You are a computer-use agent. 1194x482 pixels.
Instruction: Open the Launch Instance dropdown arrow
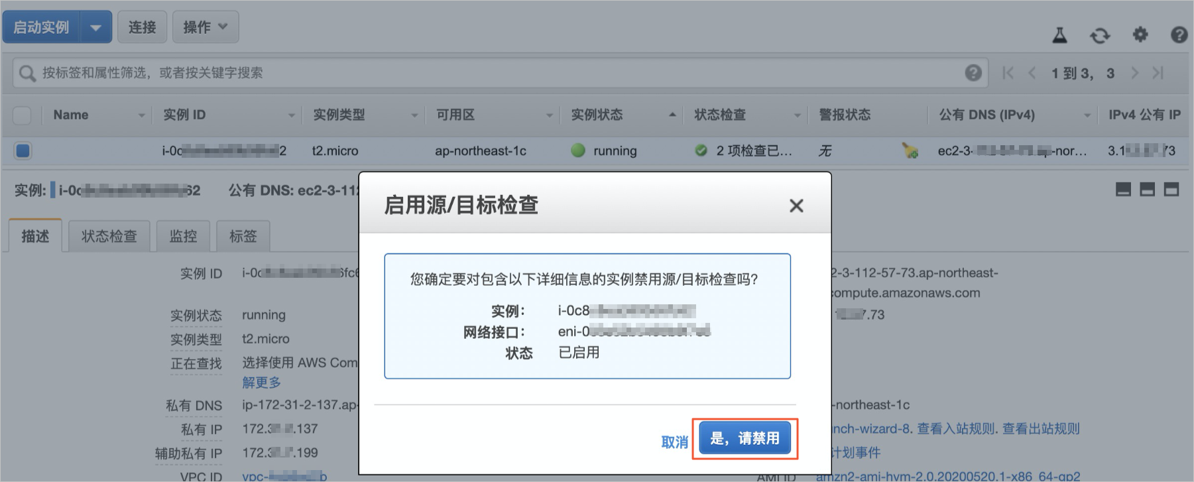[x=95, y=28]
